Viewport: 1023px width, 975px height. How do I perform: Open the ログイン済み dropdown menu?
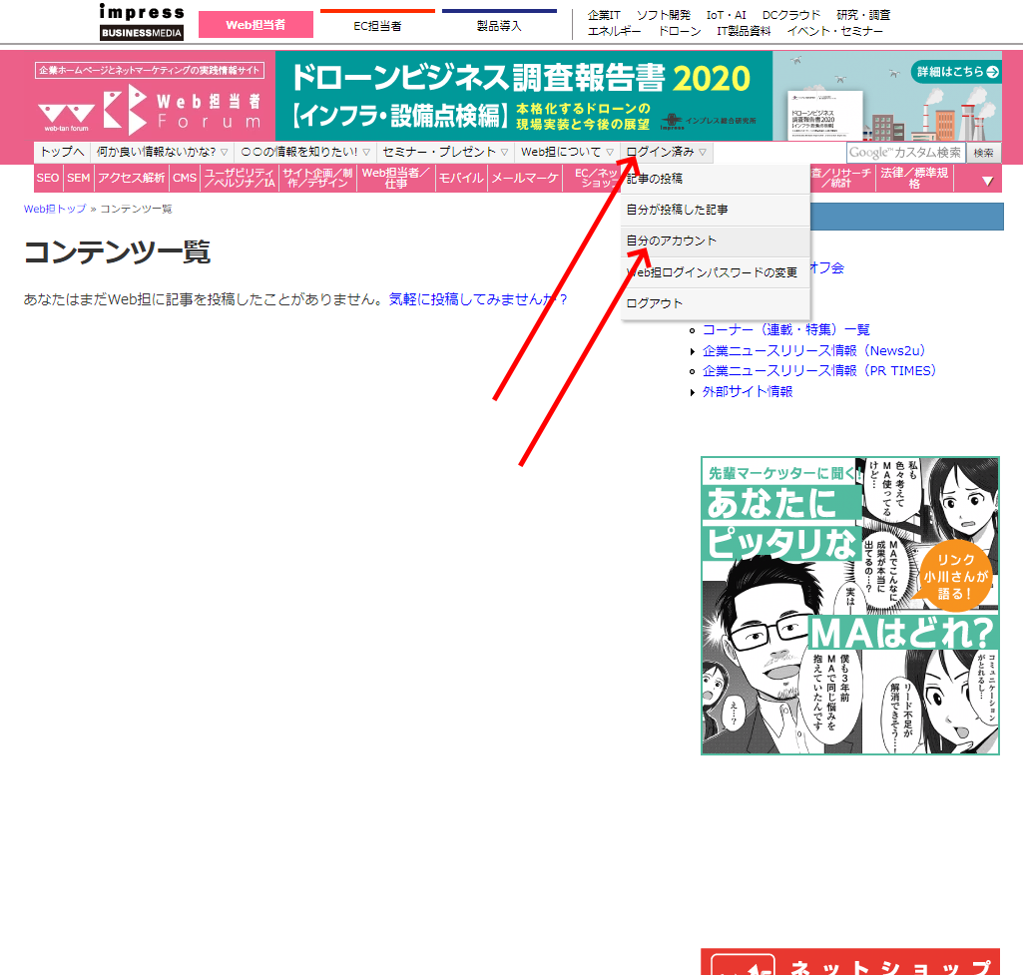(x=666, y=152)
